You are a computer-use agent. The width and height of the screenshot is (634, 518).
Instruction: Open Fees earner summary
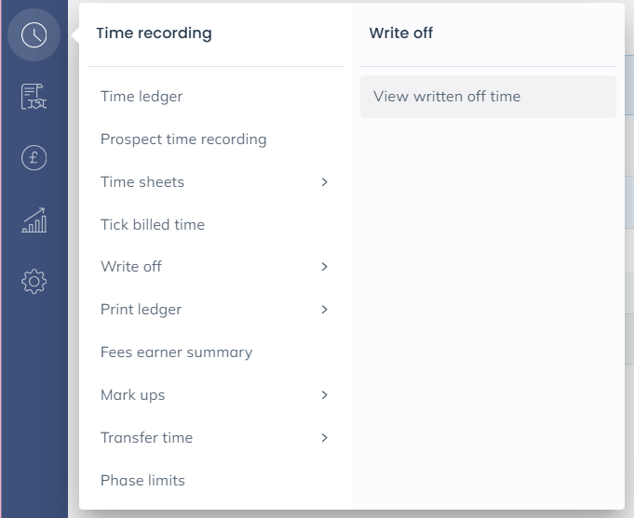point(176,352)
